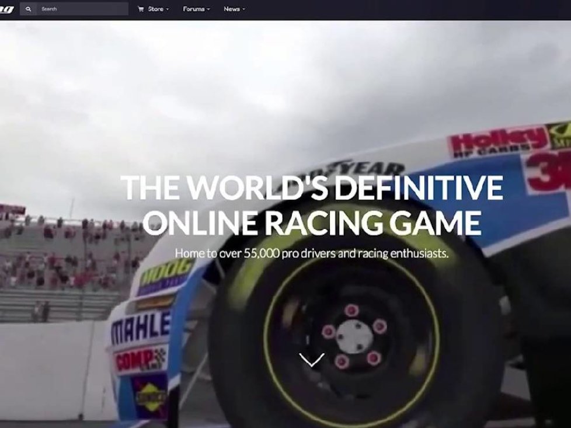
Task: Open the Store dropdown menu
Action: click(x=154, y=9)
